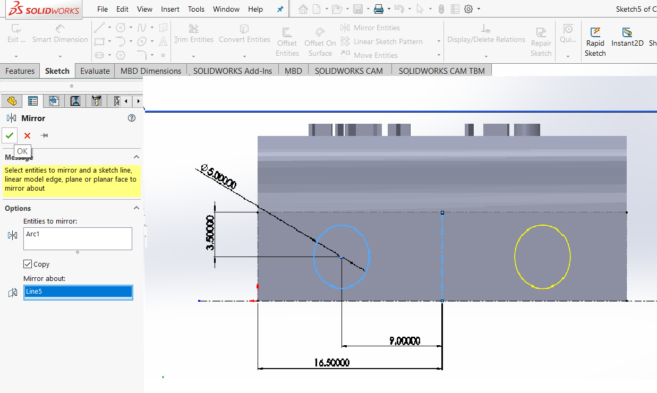Viewport: 657px width, 393px height.
Task: Click the Print icon in top toolbar
Action: tap(378, 9)
